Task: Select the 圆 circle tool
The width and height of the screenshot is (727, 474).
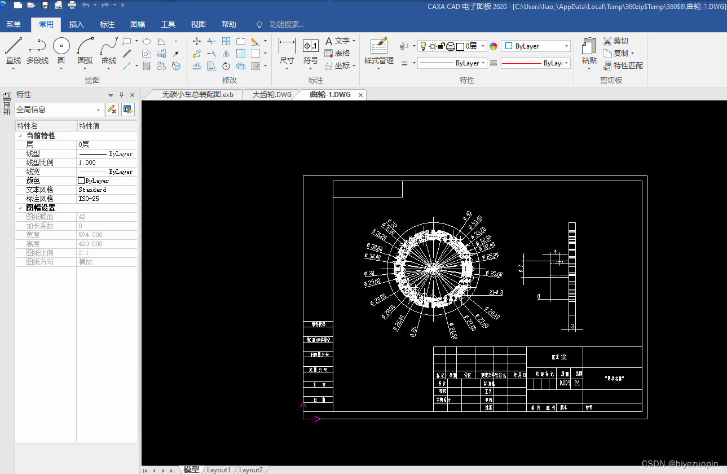Action: click(x=61, y=50)
